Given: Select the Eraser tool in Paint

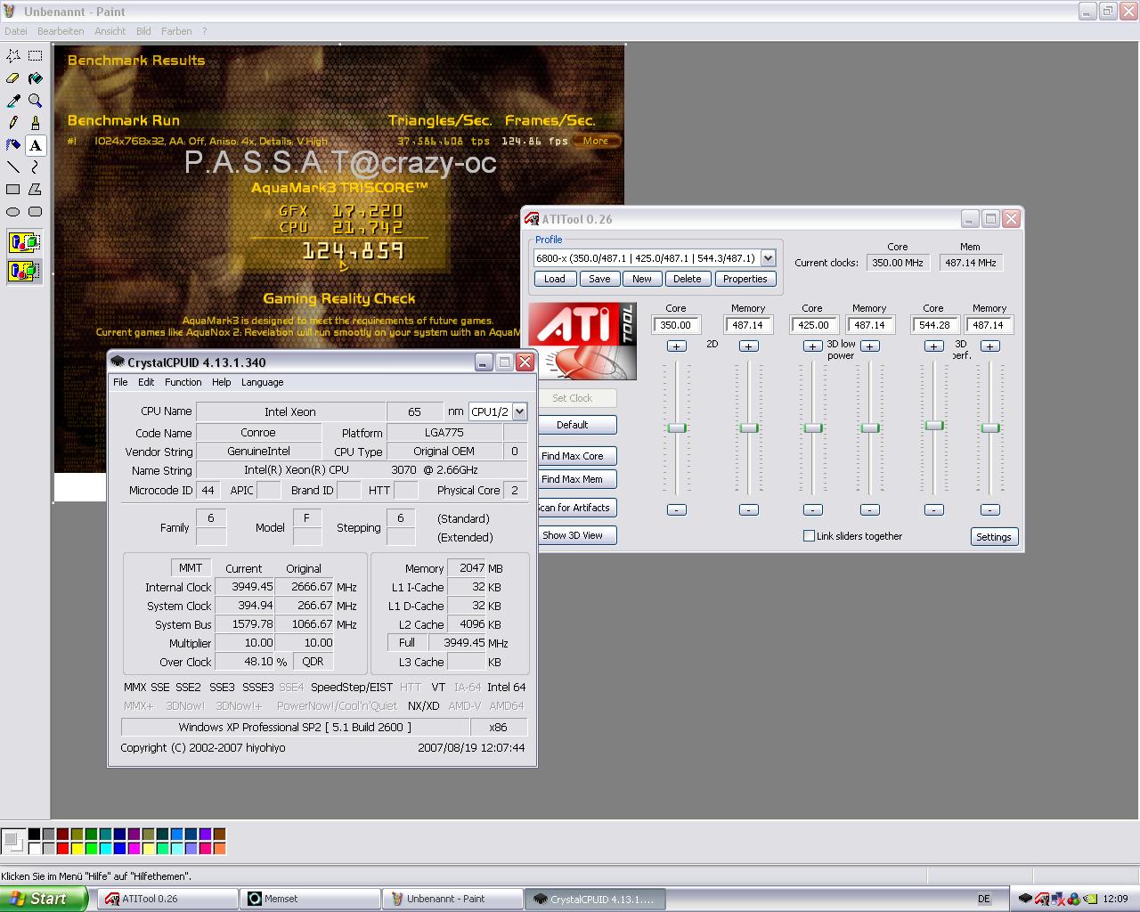Looking at the screenshot, I should tap(13, 78).
